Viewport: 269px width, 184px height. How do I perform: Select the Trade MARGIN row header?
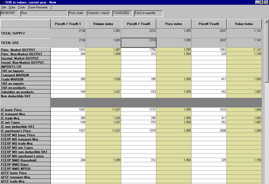(25, 79)
